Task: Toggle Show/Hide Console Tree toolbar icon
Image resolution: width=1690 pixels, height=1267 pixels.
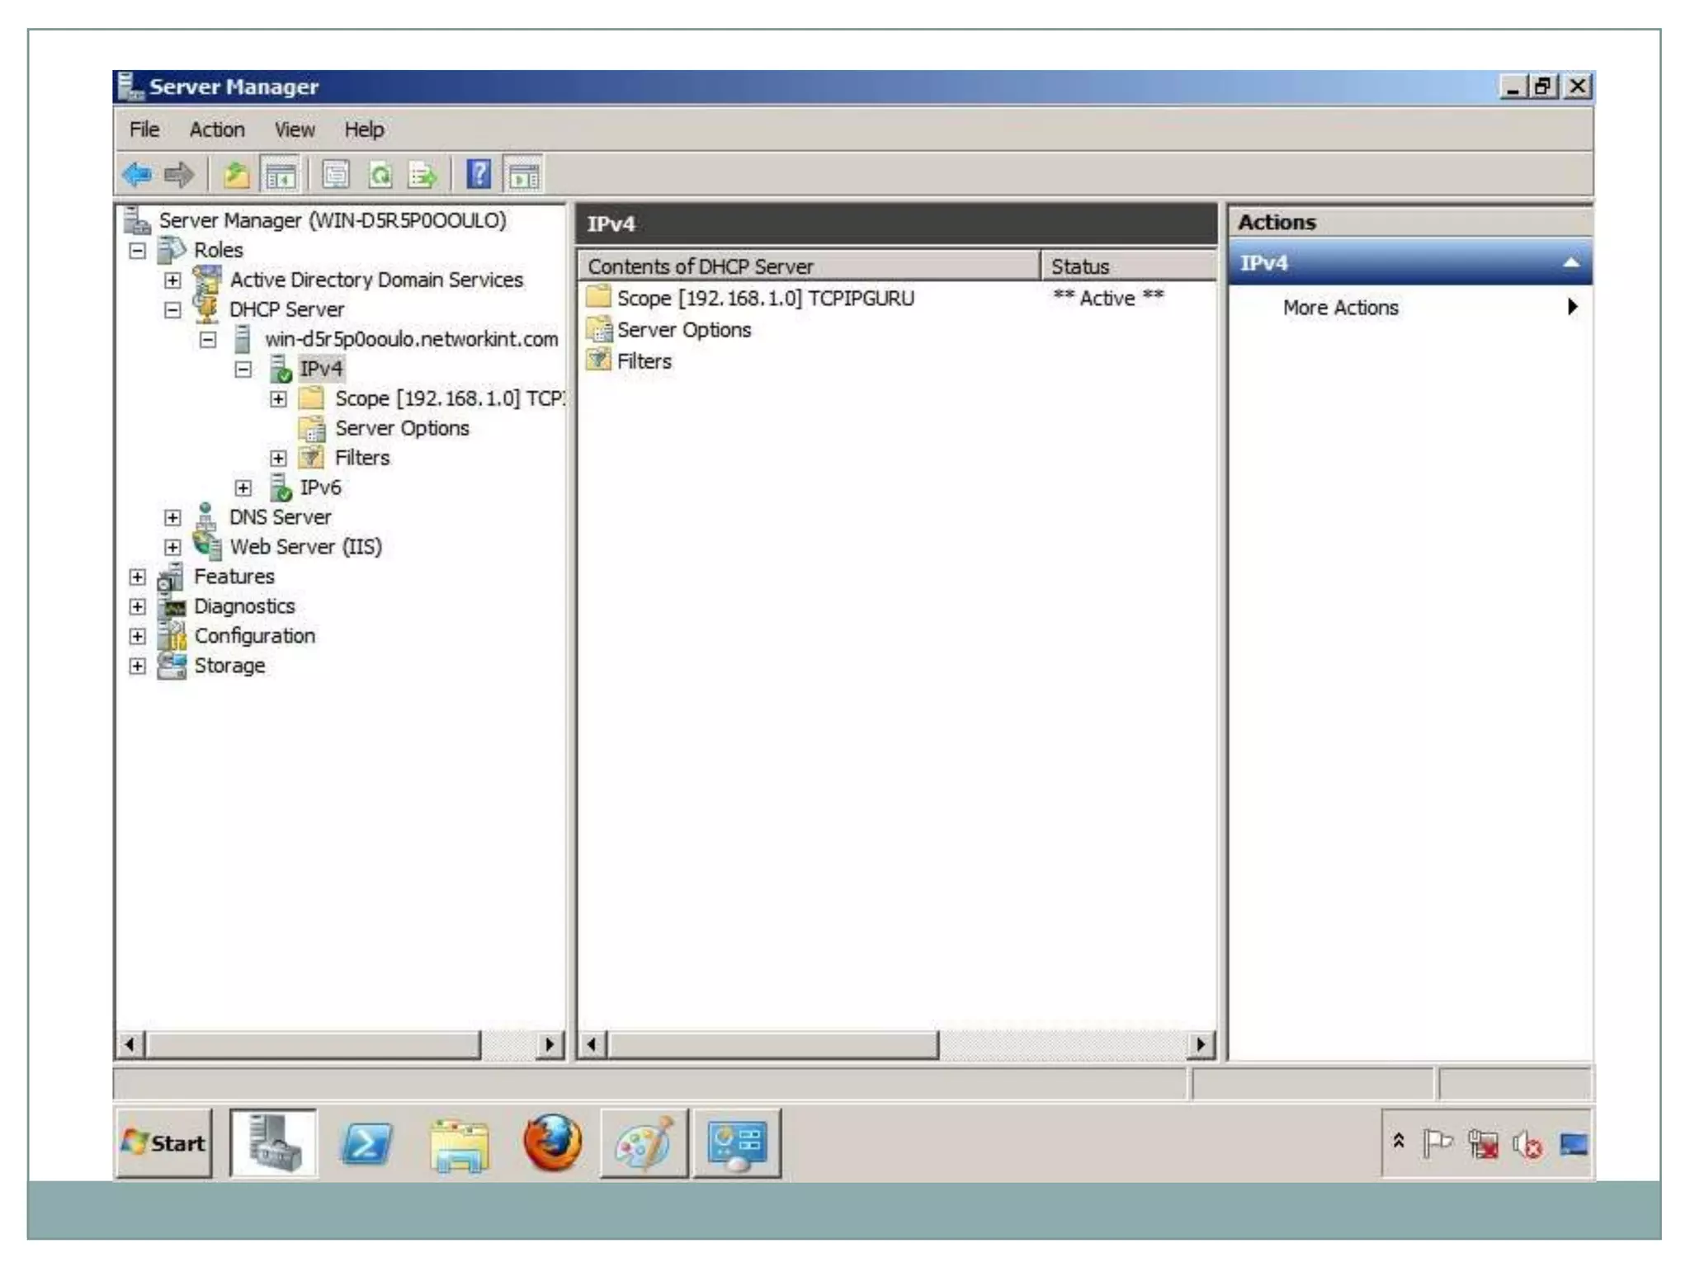Action: click(280, 175)
